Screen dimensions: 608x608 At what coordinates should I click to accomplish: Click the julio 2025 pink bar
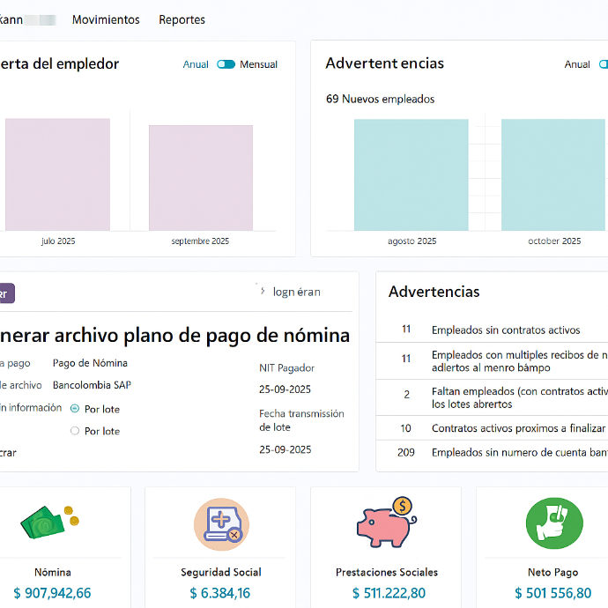(x=58, y=174)
